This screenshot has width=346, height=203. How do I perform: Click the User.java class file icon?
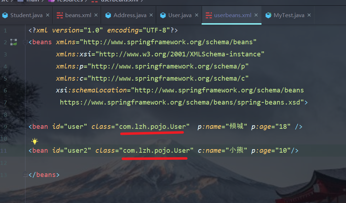pyautogui.click(x=163, y=15)
